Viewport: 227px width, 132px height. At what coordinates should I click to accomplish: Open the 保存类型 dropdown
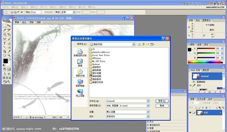tap(148, 106)
